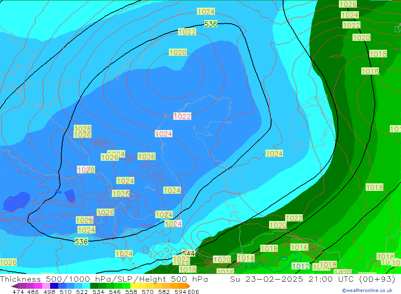Click the 522 legend value

click(x=82, y=292)
